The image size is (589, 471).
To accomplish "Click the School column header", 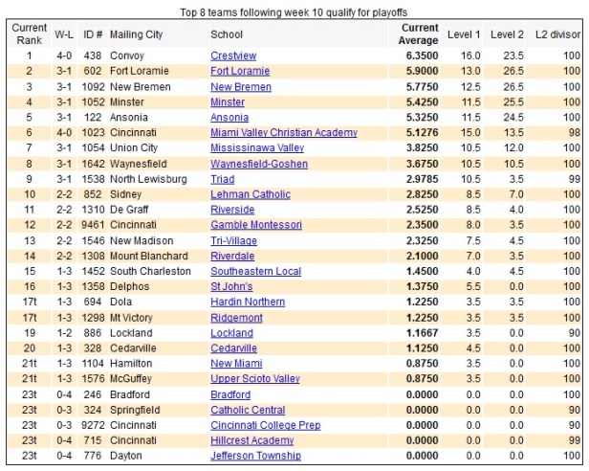I will point(227,34).
